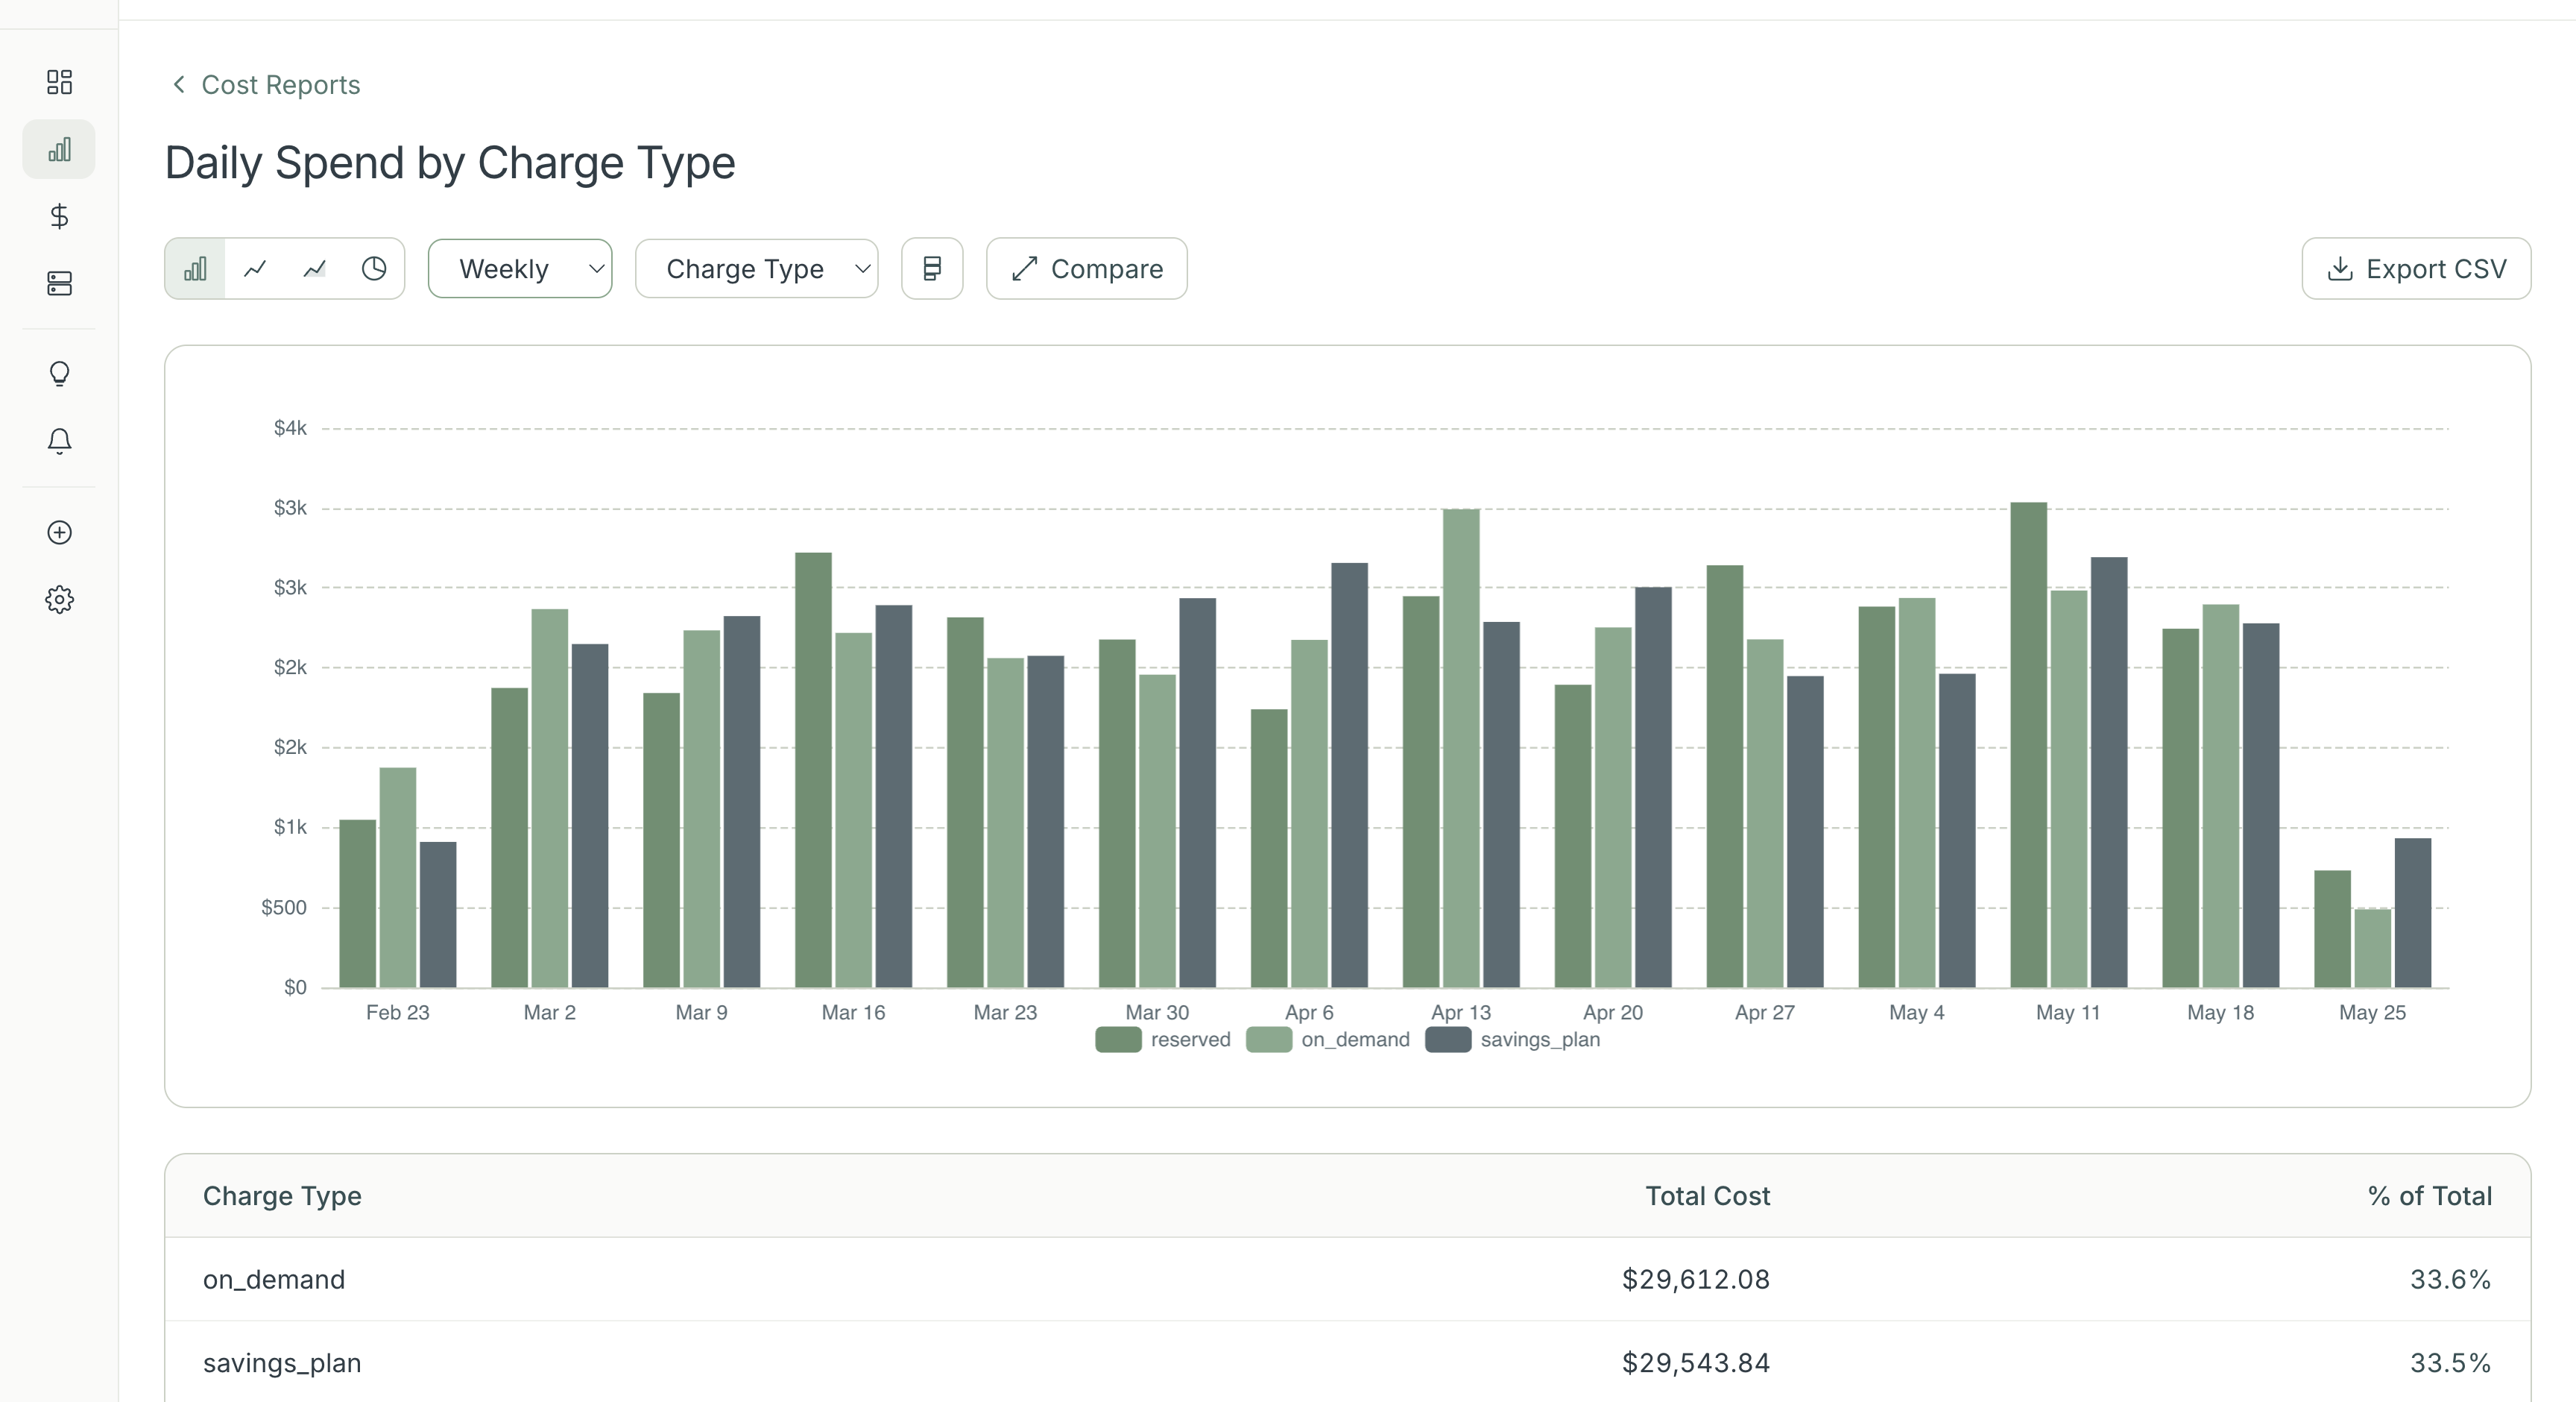This screenshot has height=1402, width=2576.
Task: Switch to pie chart view
Action: (374, 268)
